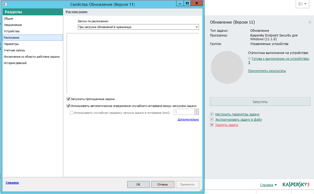Click red X icon beside Удалить задачу

tap(212, 125)
